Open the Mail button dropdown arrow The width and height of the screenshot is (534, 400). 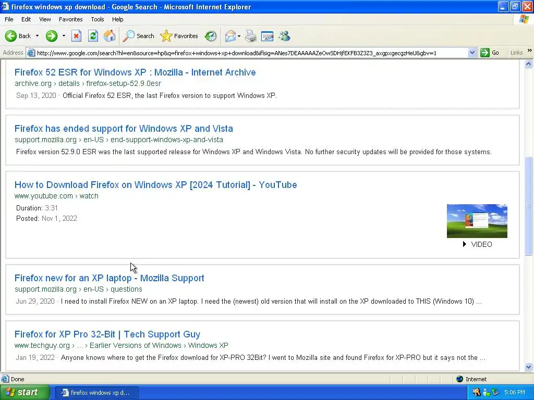tap(239, 36)
